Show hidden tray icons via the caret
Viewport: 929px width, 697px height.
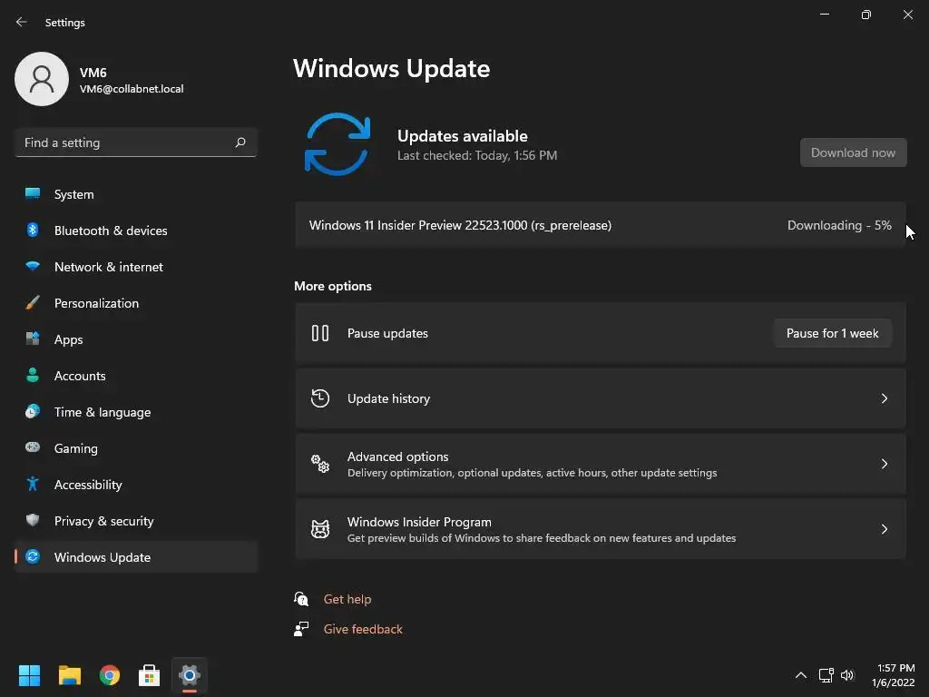click(x=800, y=675)
